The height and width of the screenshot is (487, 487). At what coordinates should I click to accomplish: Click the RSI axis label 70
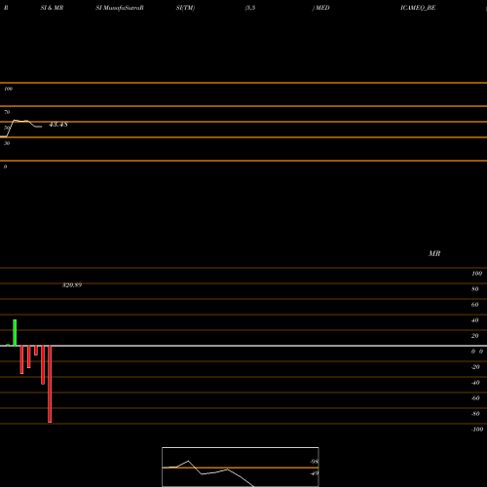click(7, 112)
